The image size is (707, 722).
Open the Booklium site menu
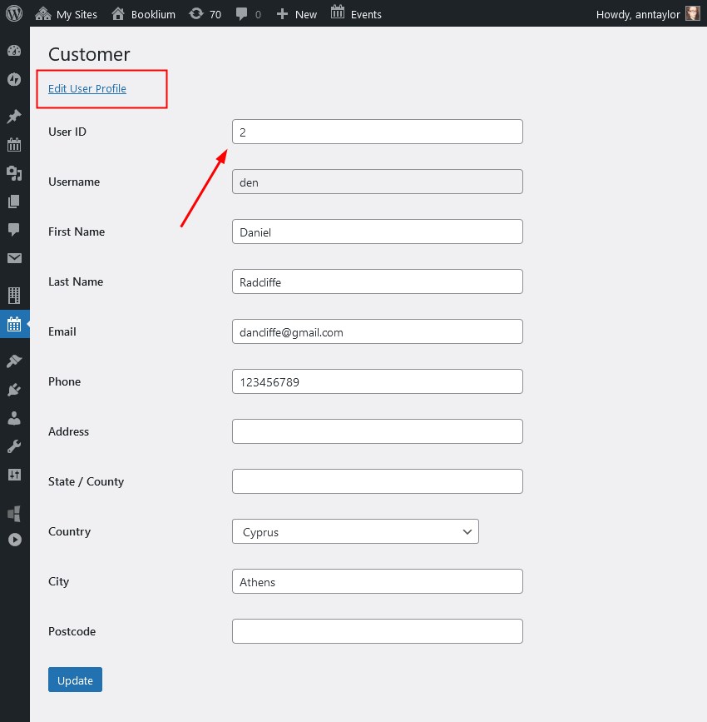click(144, 14)
